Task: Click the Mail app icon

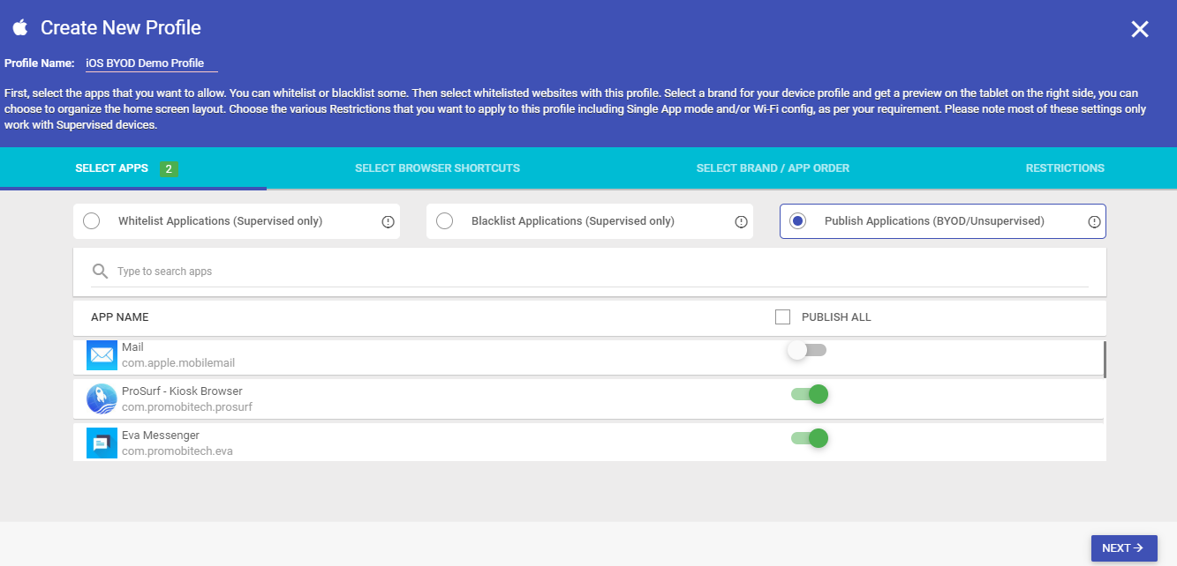Action: tap(102, 355)
